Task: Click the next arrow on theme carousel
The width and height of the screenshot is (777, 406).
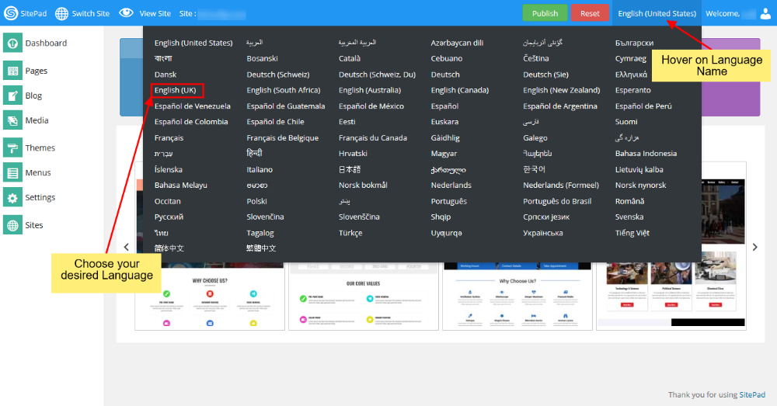Action: [754, 247]
